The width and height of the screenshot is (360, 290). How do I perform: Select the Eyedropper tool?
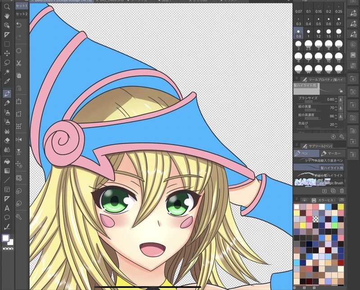(7, 81)
